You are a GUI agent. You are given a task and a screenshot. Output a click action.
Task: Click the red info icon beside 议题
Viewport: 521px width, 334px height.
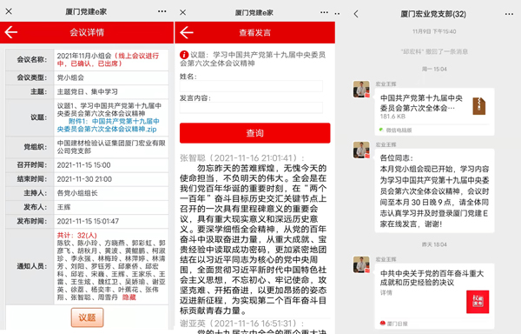[x=184, y=55]
